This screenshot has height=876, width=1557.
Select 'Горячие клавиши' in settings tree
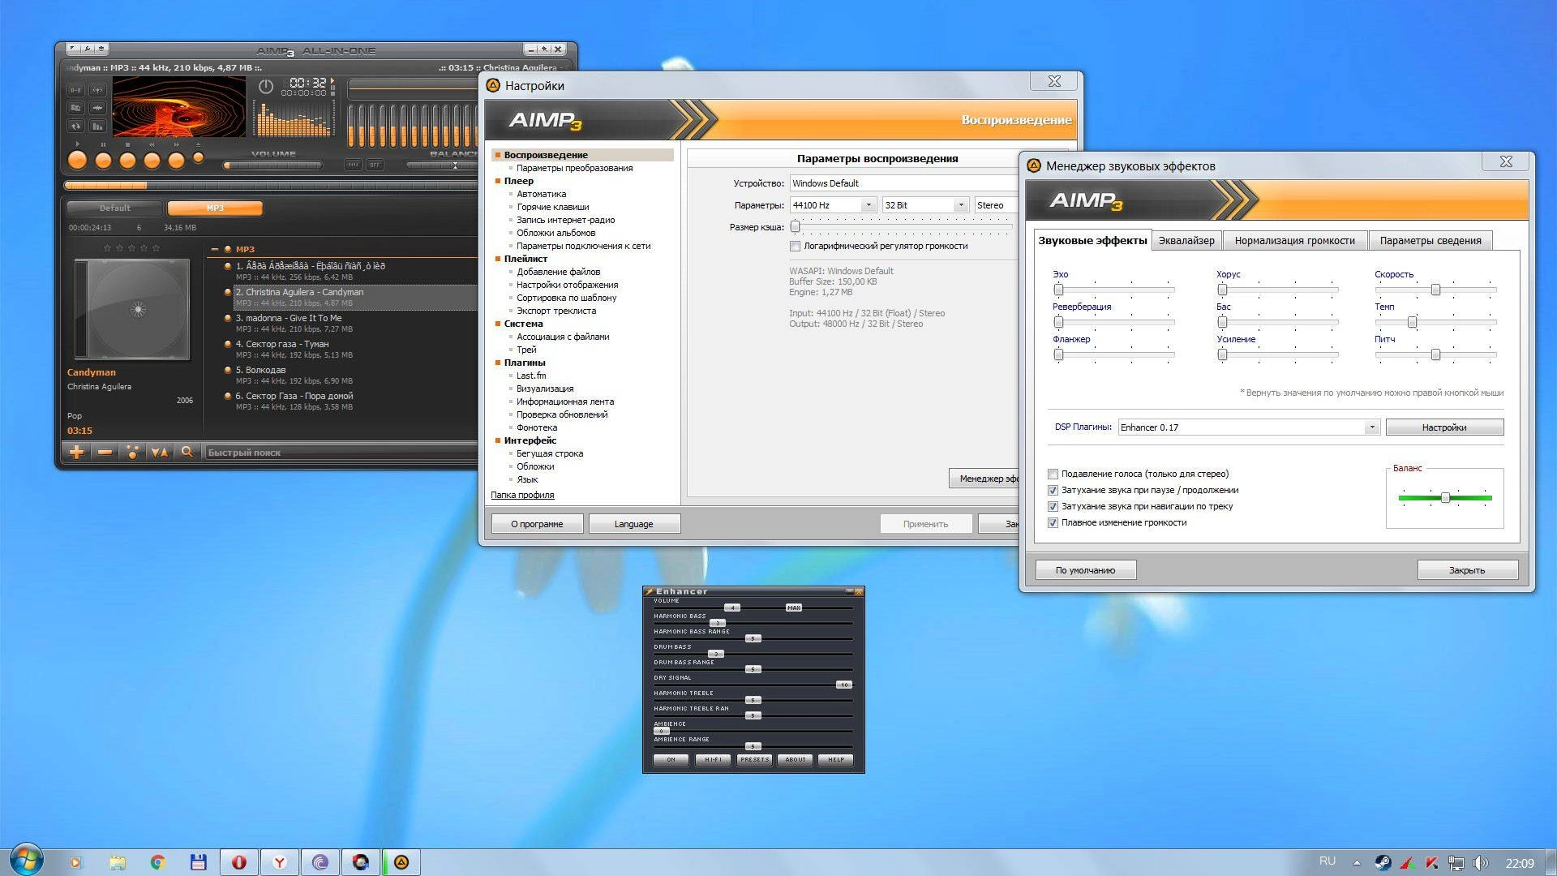pos(552,207)
